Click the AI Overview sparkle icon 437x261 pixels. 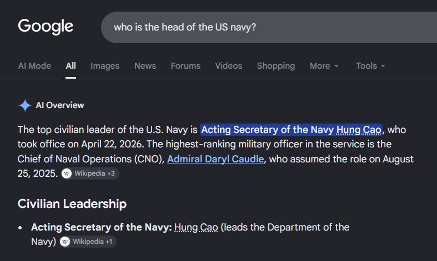pos(25,105)
